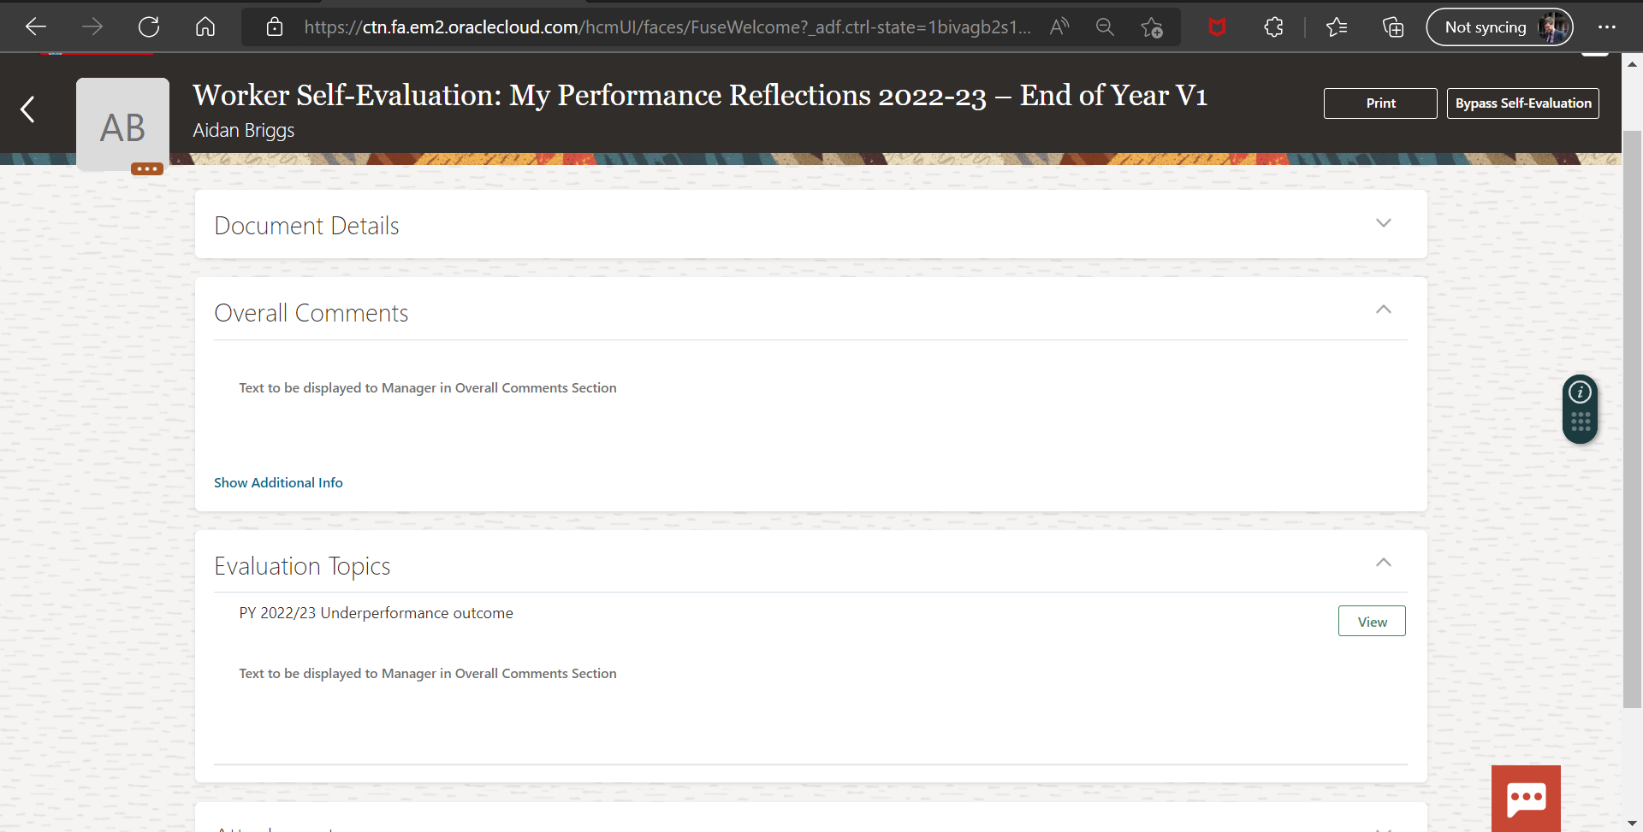Open the browser Extensions puzzle icon
1643x832 pixels.
[1273, 27]
